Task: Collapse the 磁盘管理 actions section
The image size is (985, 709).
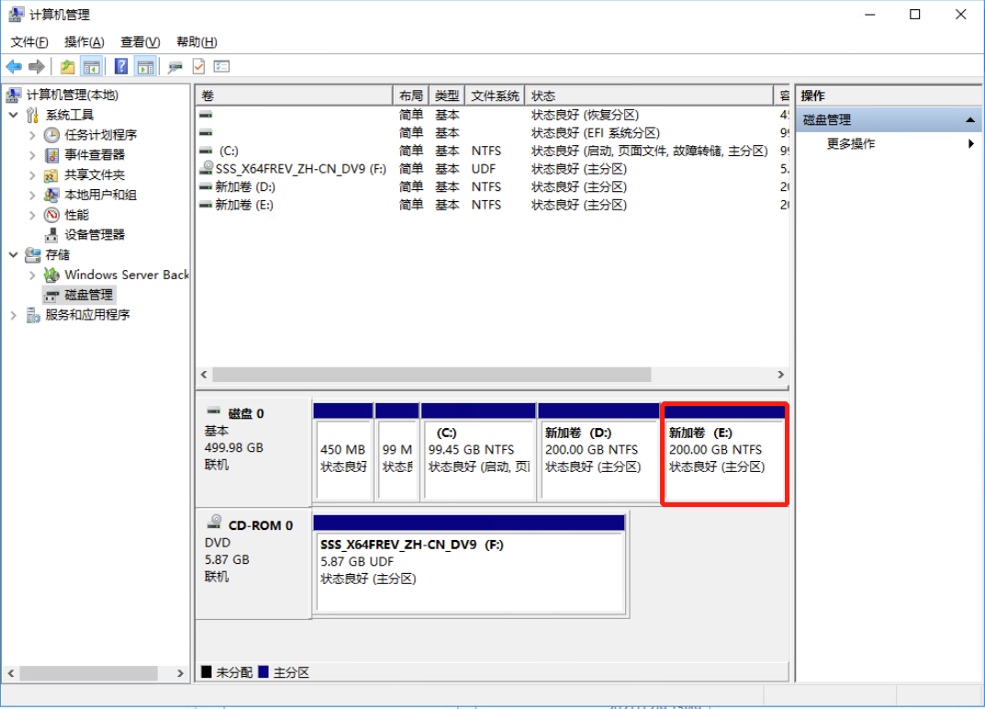Action: (x=970, y=119)
